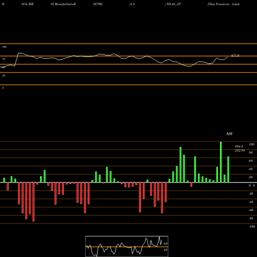The image size is (257, 257).
Task: Click the SI(TM) header text
Action: pos(98,4)
